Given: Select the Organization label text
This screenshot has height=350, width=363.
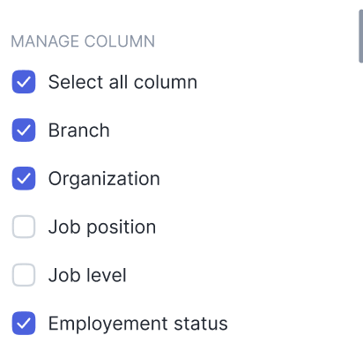Looking at the screenshot, I should coord(104,179).
